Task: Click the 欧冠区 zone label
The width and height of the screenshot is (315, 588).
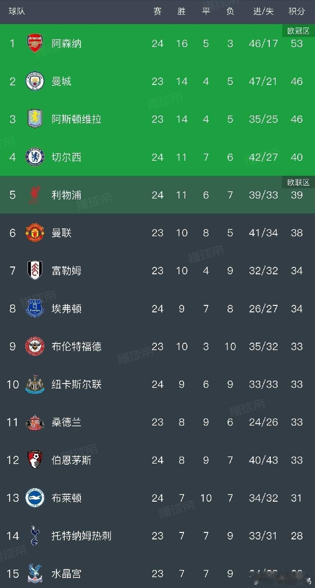Action: pyautogui.click(x=298, y=30)
